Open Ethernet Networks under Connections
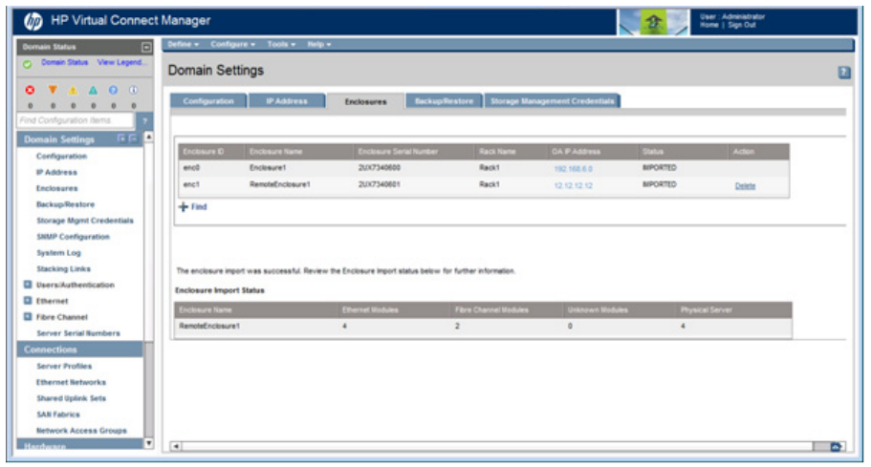The width and height of the screenshot is (871, 467). [x=71, y=382]
